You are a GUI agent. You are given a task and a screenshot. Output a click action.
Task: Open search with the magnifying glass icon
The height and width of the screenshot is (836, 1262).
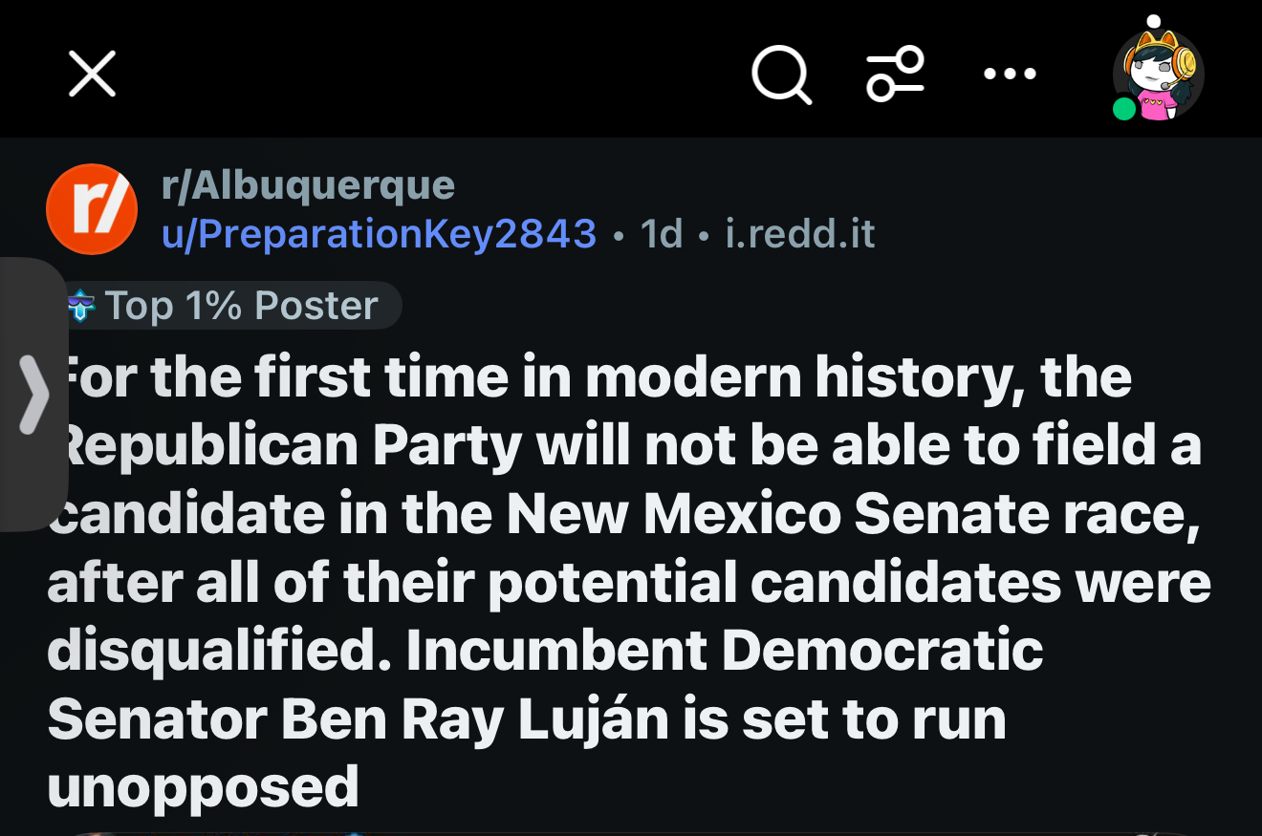[781, 74]
